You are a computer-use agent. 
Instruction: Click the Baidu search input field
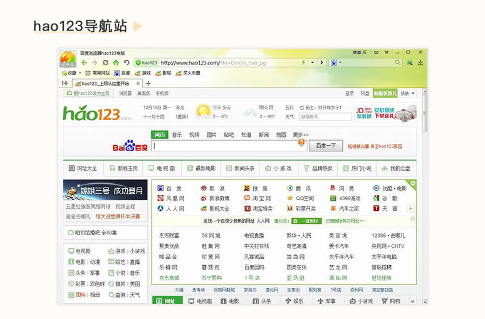coord(226,146)
